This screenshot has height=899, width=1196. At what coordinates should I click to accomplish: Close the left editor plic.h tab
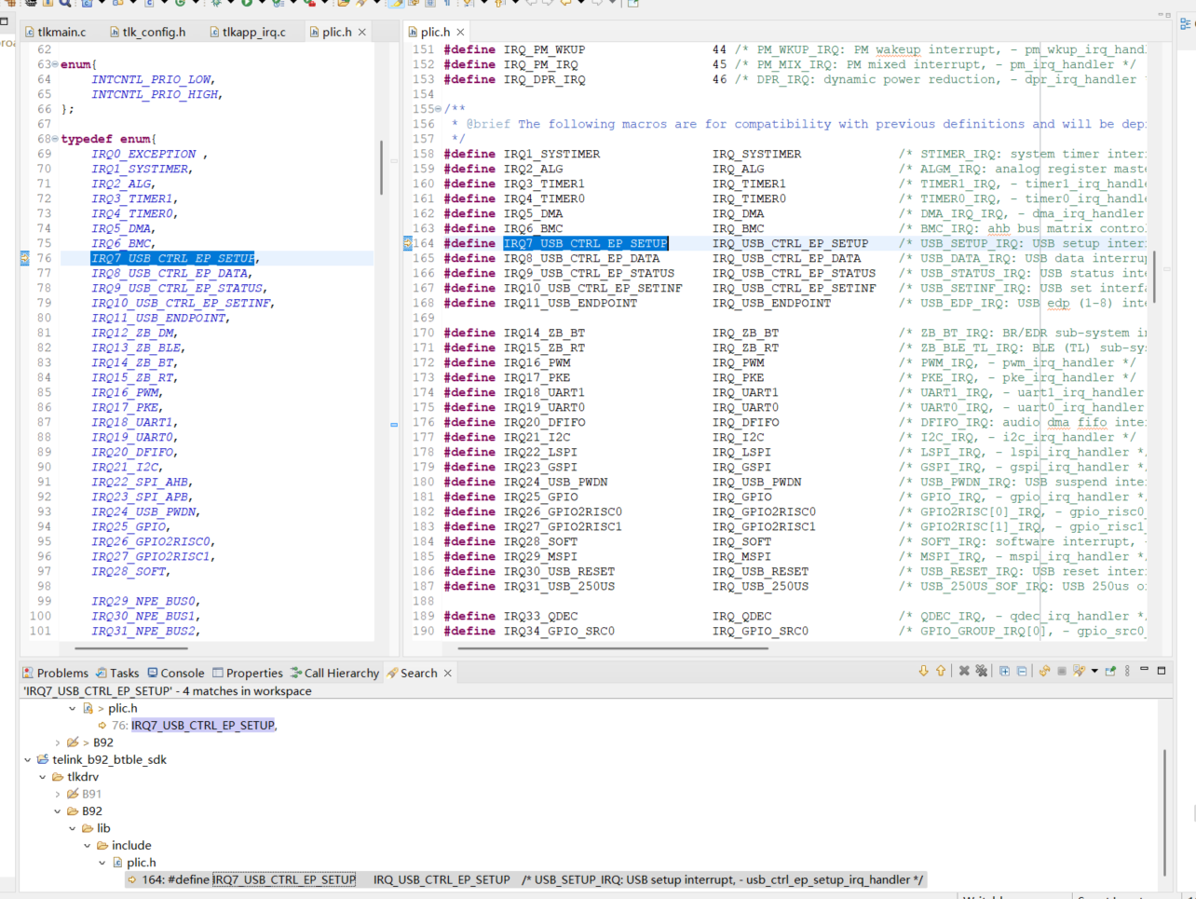pyautogui.click(x=362, y=32)
